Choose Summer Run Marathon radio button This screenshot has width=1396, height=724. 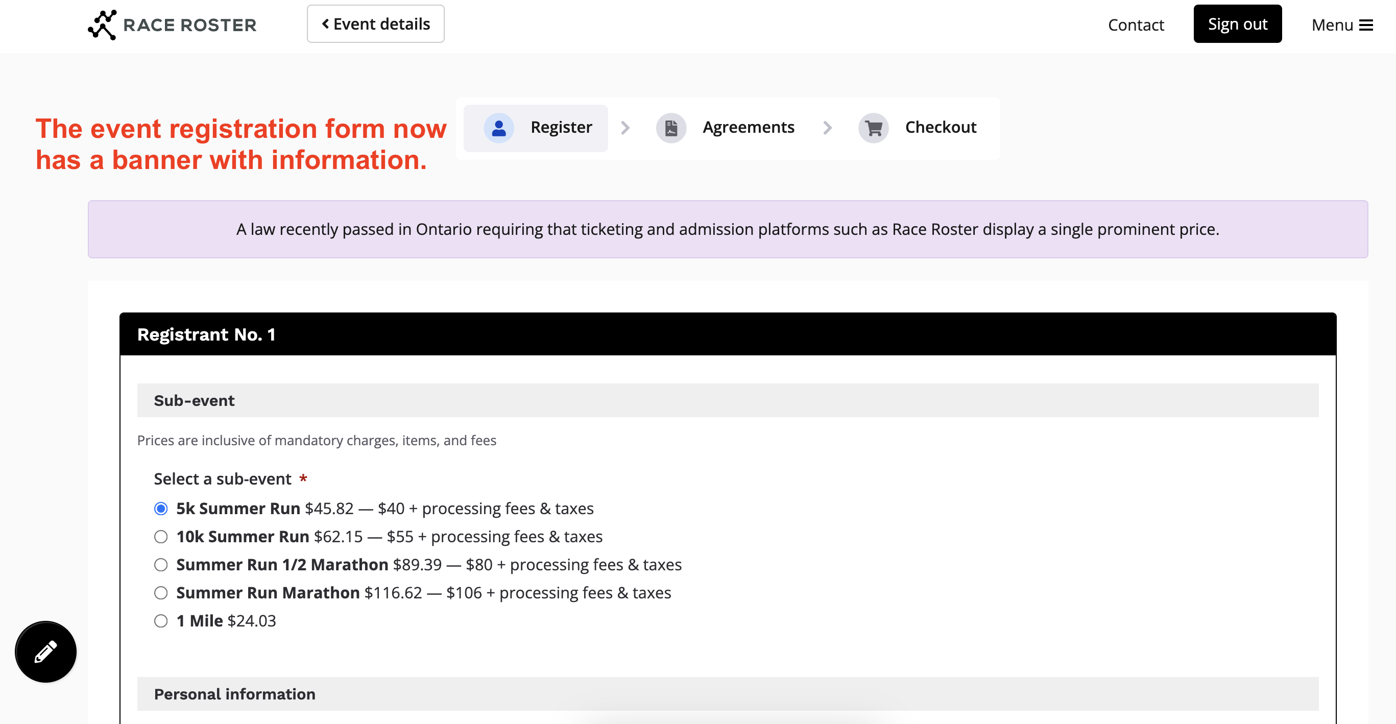[161, 593]
